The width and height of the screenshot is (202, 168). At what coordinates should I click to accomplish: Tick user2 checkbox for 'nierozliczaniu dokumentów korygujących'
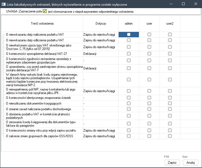(x=170, y=103)
